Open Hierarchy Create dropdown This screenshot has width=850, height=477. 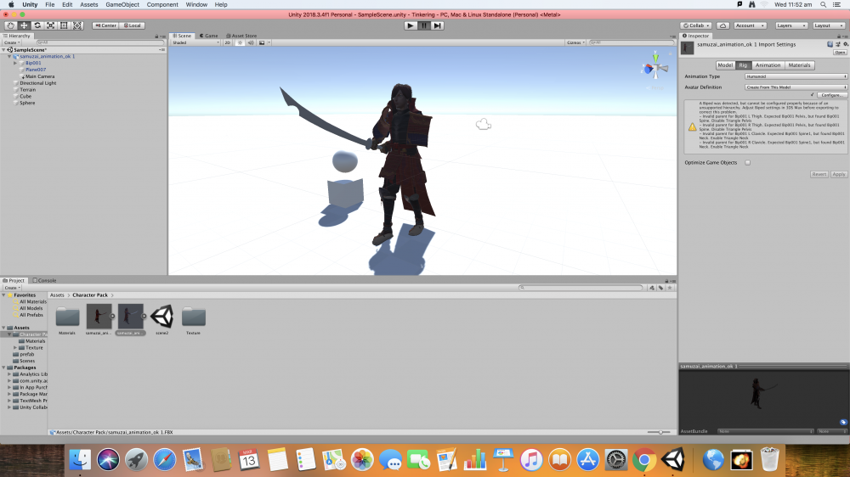(11, 42)
